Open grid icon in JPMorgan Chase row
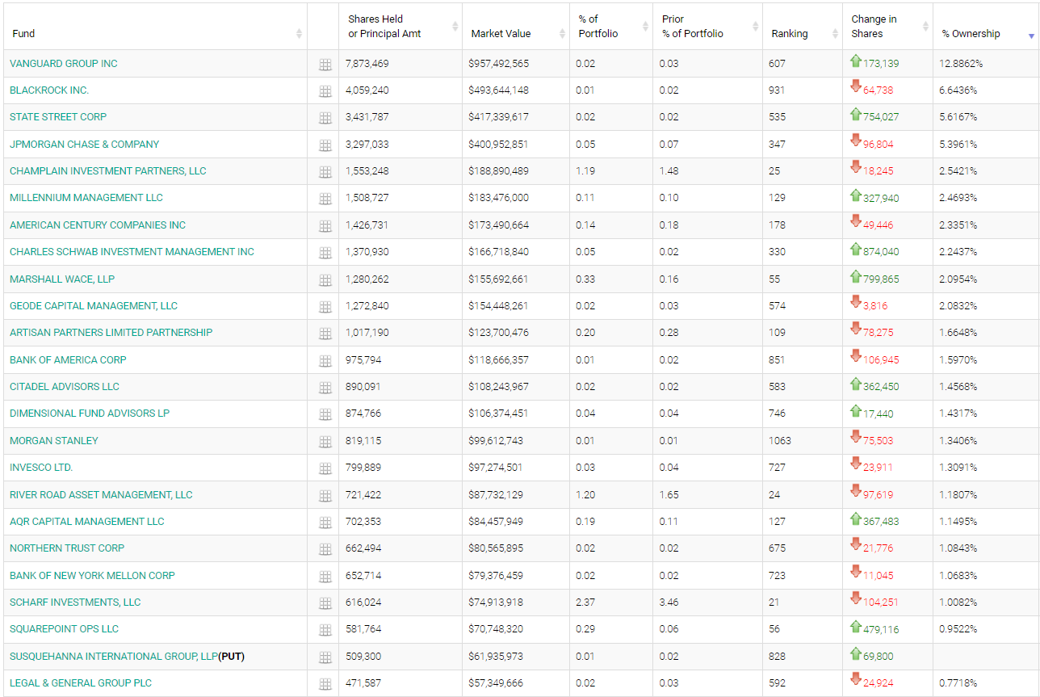Viewport: 1040px width, 697px height. tap(325, 145)
